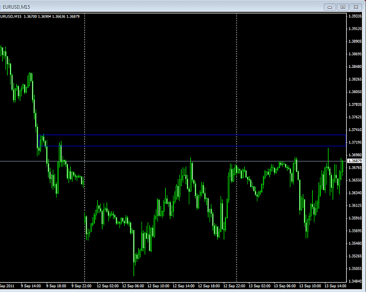Click the EURUSD,M15 window title text
Image resolution: width=366 pixels, height=292 pixels.
16,7
